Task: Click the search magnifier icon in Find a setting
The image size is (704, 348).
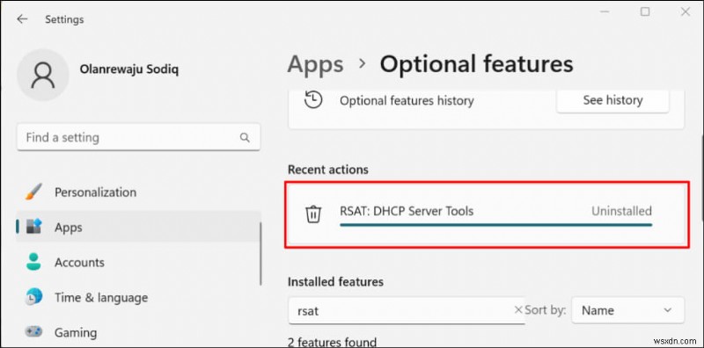Action: point(245,138)
